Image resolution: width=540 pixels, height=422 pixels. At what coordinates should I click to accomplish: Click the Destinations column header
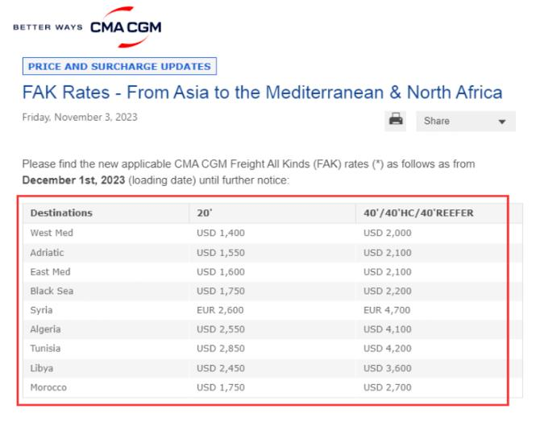coord(61,213)
